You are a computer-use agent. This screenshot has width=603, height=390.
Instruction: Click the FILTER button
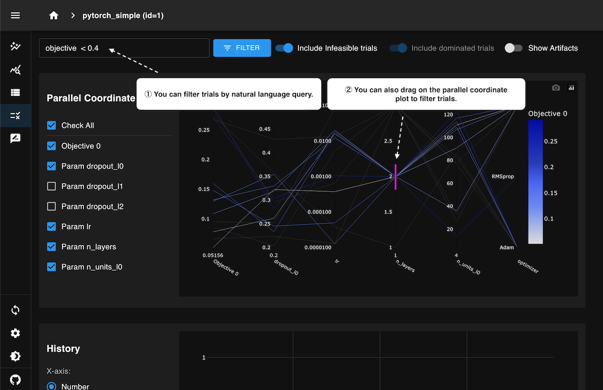pyautogui.click(x=242, y=48)
